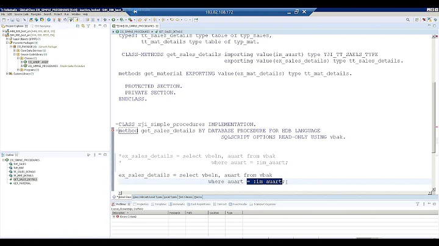439x246 pixels.
Task: Expand the Errors (1 item) row
Action: pyautogui.click(x=114, y=217)
